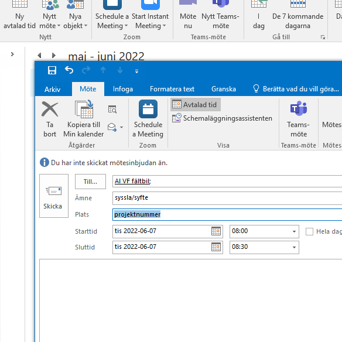The image size is (342, 342).
Task: Open the start date calendar picker
Action: (x=216, y=231)
